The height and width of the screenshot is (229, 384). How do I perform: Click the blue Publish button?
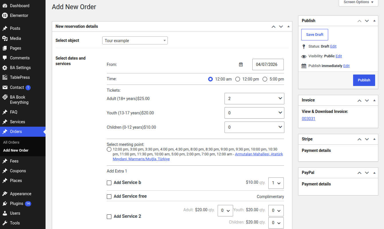pos(364,80)
